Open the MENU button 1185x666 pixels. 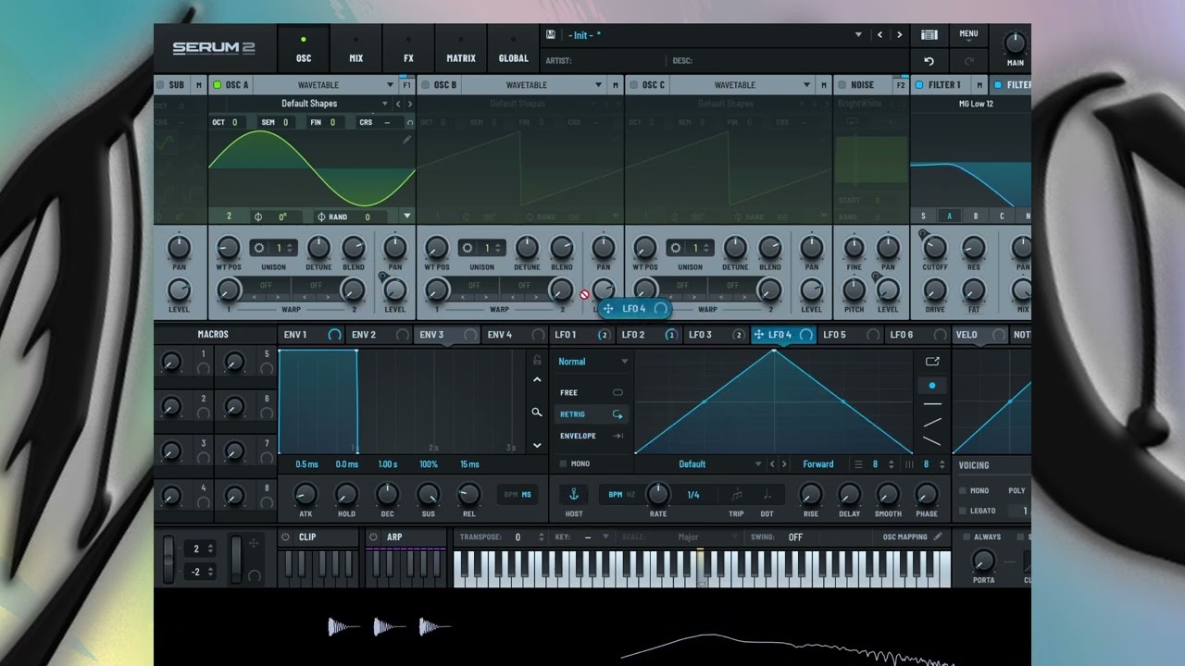pyautogui.click(x=968, y=36)
